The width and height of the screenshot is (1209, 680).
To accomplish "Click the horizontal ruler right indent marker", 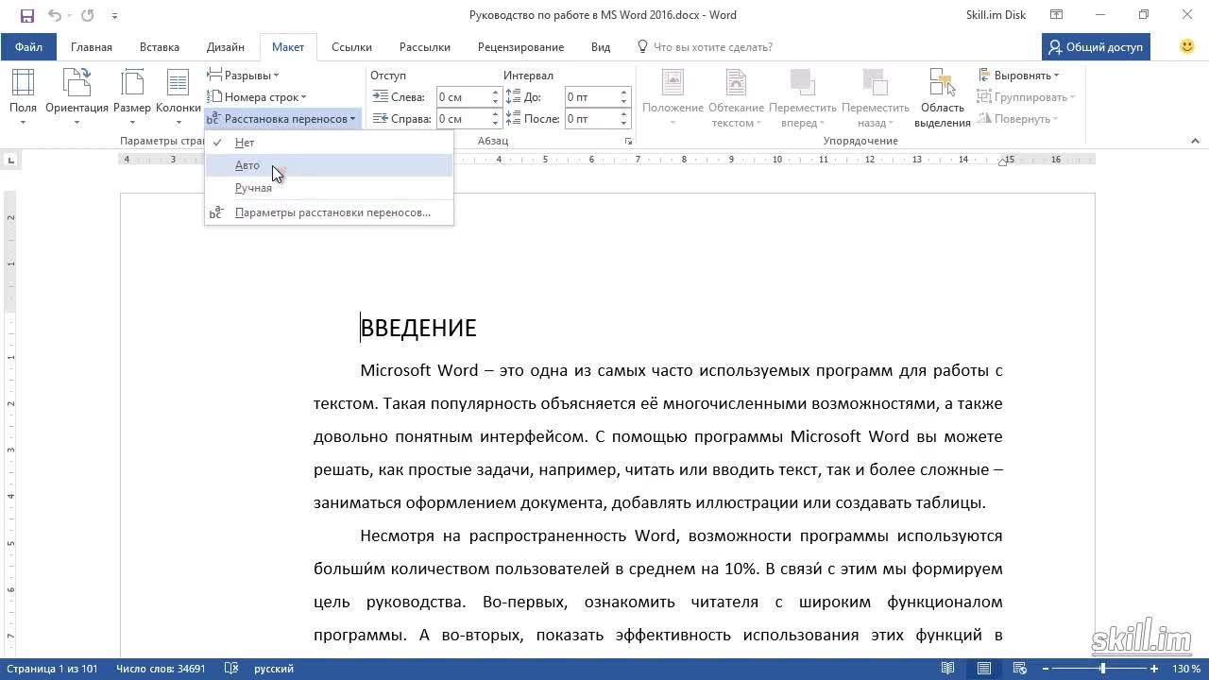I will point(1003,162).
